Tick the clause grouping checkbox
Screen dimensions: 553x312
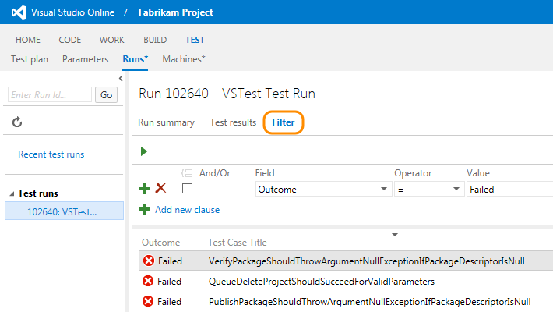[187, 189]
